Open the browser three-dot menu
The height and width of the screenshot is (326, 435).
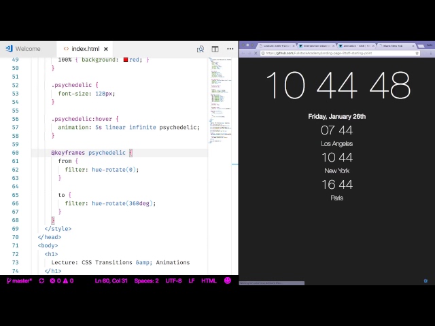pos(431,53)
